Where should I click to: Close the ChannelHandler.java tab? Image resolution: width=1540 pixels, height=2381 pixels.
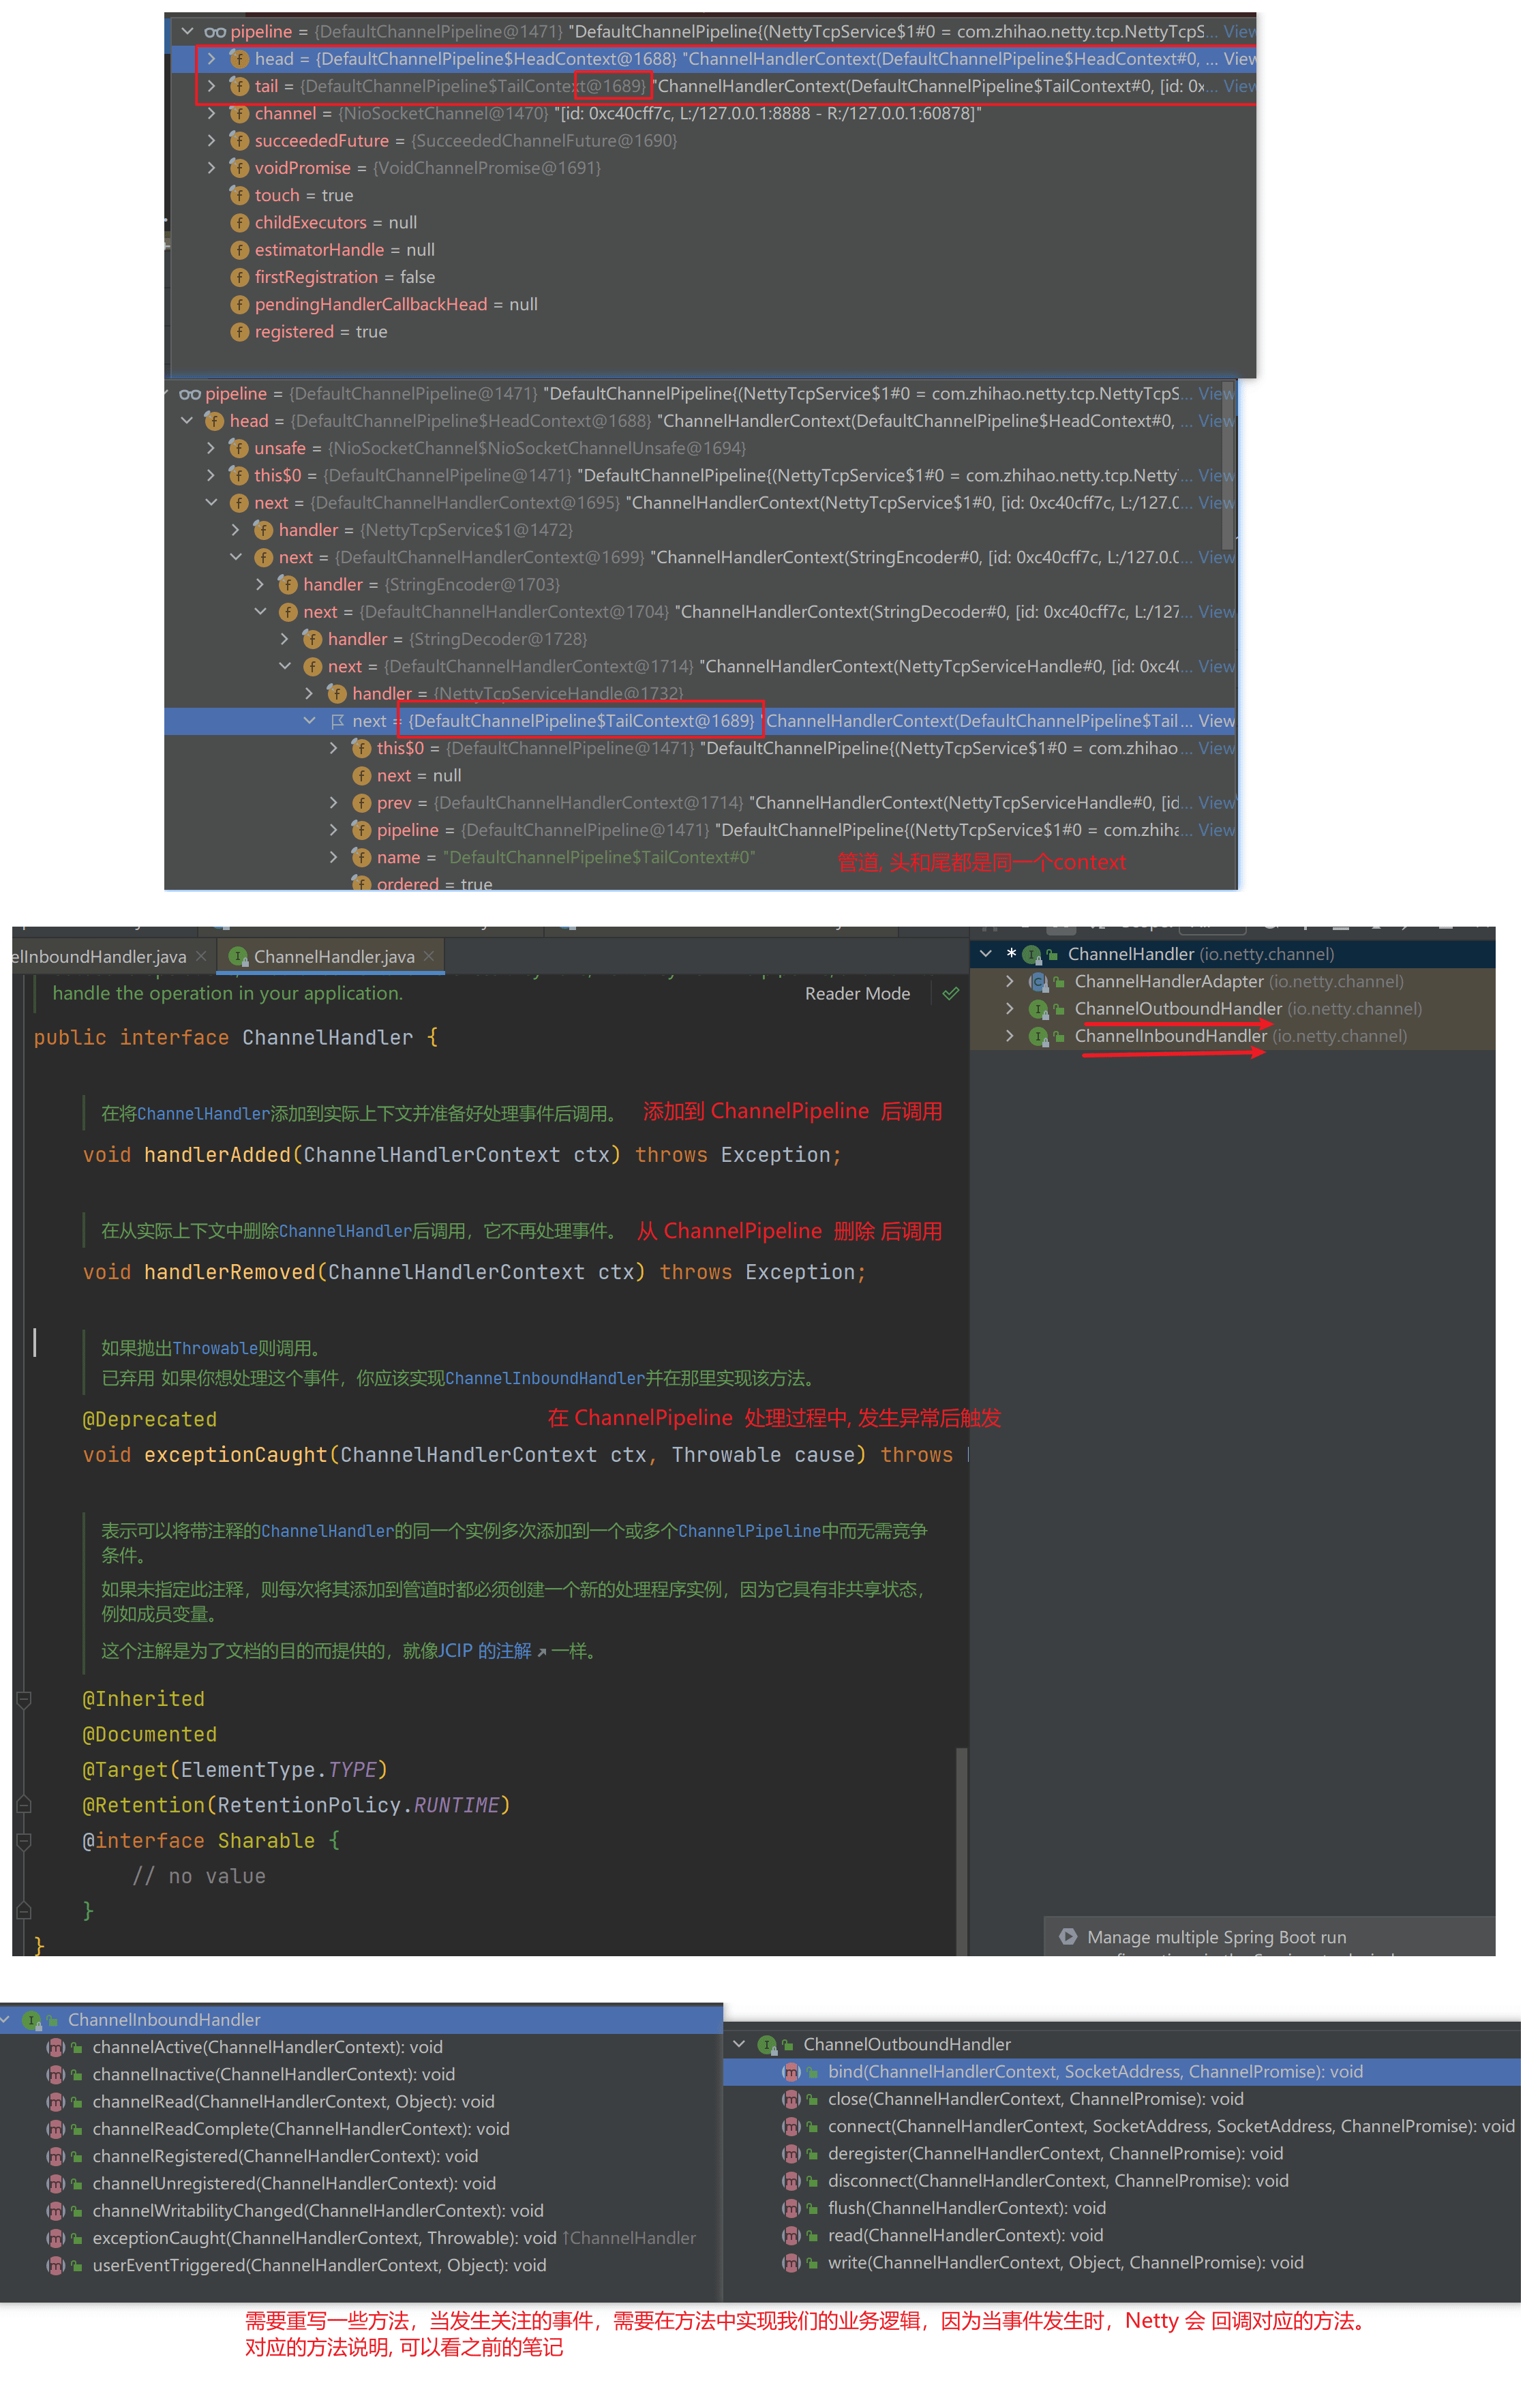click(429, 956)
